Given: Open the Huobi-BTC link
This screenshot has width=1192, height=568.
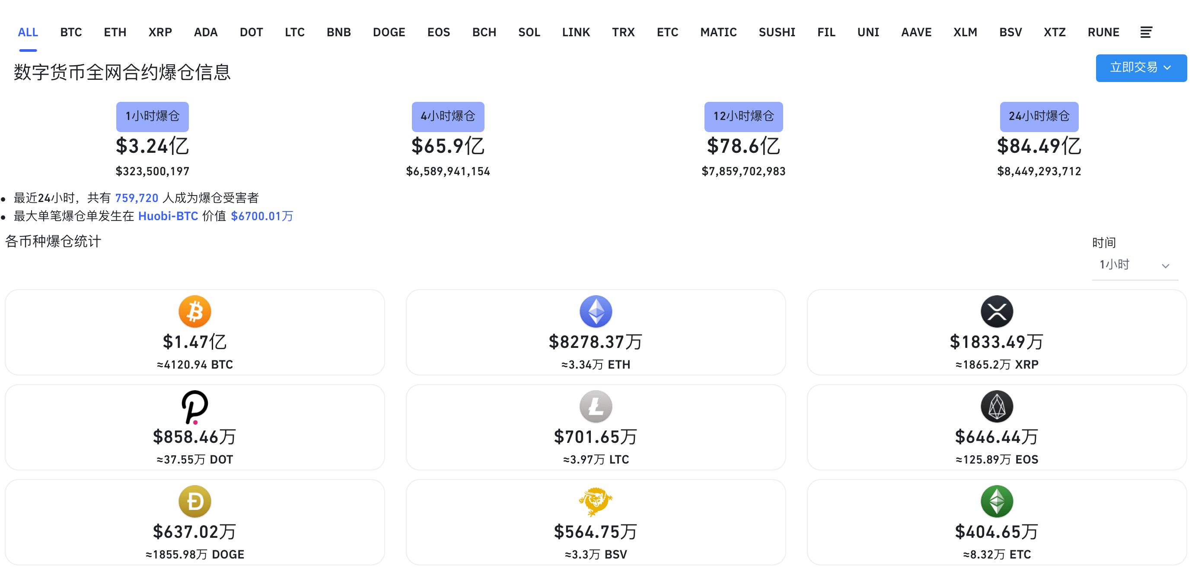Looking at the screenshot, I should (x=168, y=216).
